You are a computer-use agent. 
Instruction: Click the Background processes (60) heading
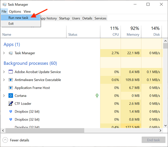[x=30, y=63]
